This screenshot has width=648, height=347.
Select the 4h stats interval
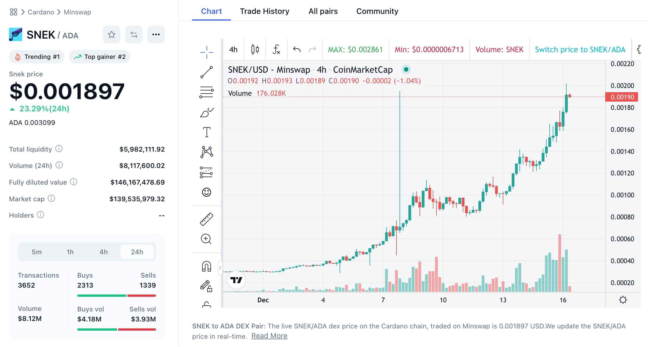(x=104, y=252)
